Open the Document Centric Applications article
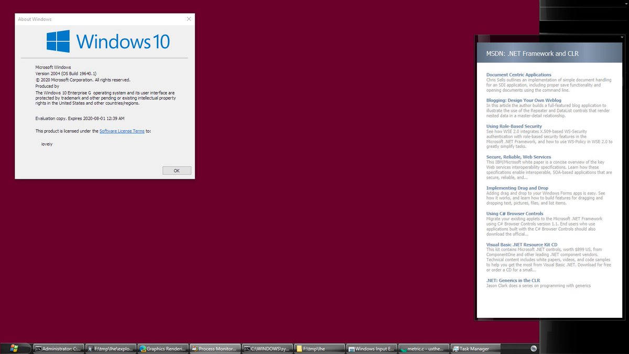 [518, 74]
